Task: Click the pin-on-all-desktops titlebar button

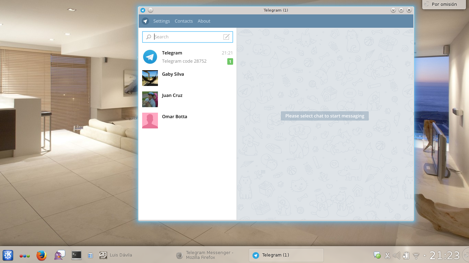Action: pos(150,10)
